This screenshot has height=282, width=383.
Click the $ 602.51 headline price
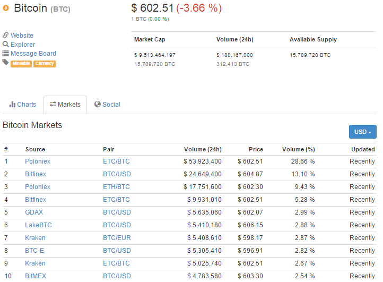(x=152, y=8)
